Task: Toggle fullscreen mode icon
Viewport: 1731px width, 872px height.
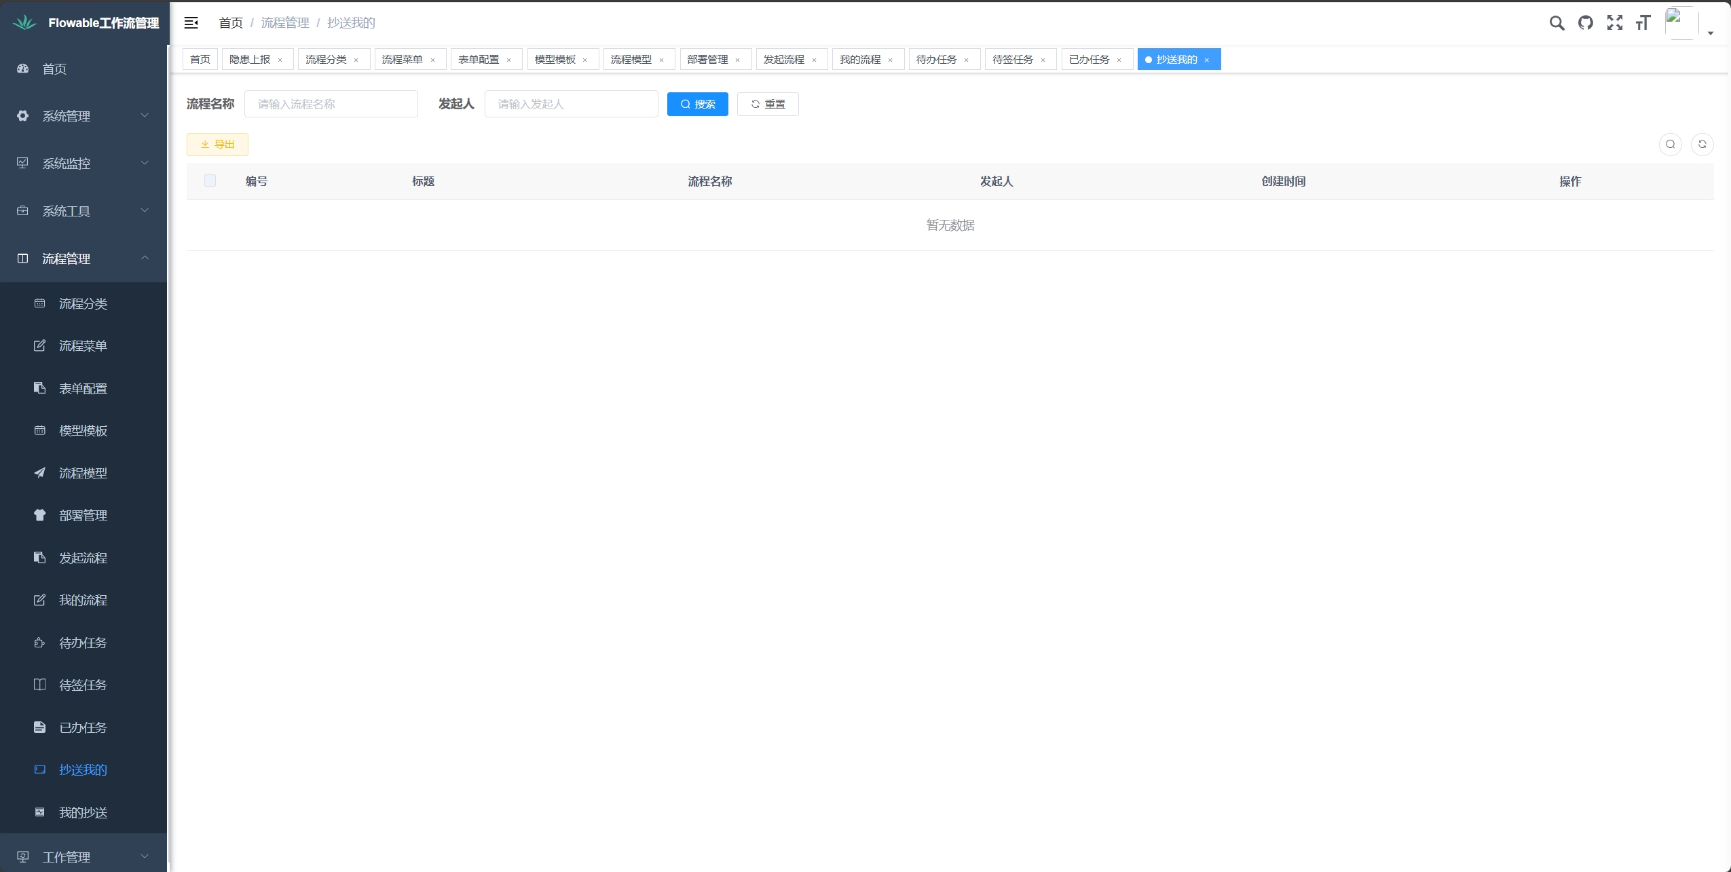Action: click(x=1615, y=22)
